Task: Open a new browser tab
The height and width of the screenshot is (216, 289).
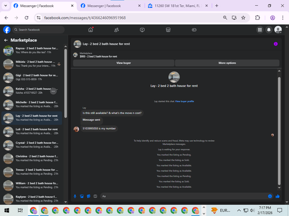Action: coord(217,6)
